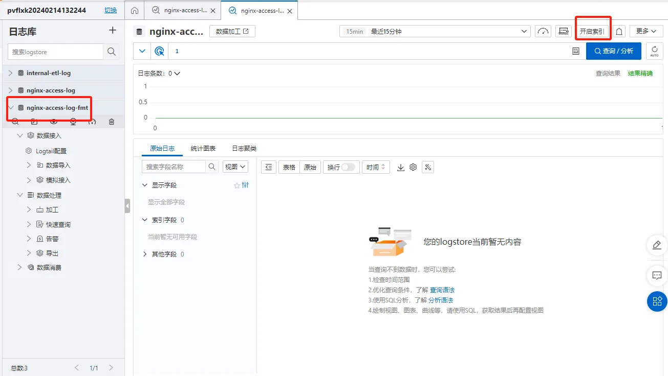The height and width of the screenshot is (376, 668).
Task: Click the monitoring gauge icon under nginx-access-log-fmt
Action: pyautogui.click(x=92, y=122)
